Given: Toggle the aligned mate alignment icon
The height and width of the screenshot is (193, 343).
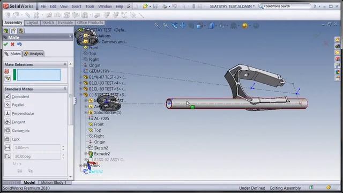Looking at the screenshot, I should click(20, 171).
